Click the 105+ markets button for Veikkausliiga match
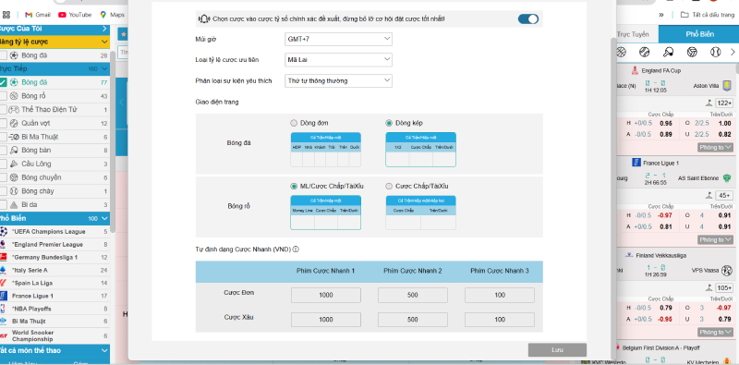 point(724,287)
